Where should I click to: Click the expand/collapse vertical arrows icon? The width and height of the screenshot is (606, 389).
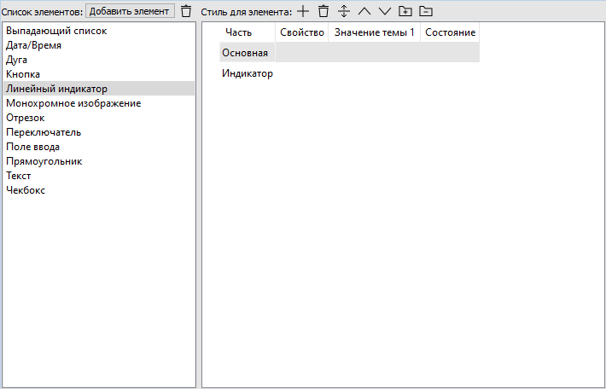point(344,11)
